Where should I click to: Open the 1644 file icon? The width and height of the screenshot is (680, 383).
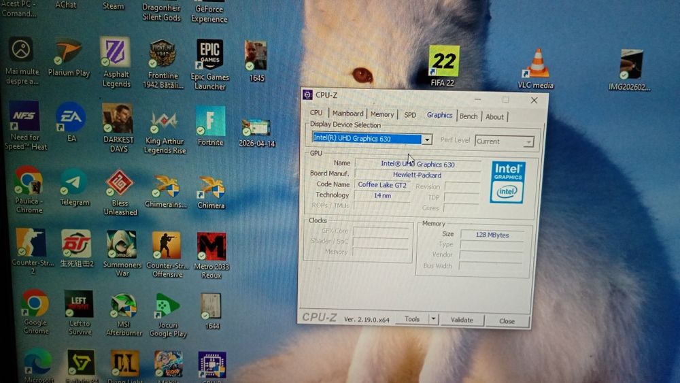(x=211, y=311)
